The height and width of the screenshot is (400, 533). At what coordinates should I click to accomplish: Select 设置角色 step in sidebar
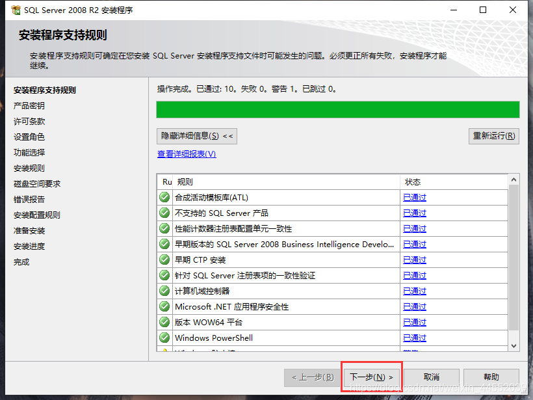pos(29,137)
